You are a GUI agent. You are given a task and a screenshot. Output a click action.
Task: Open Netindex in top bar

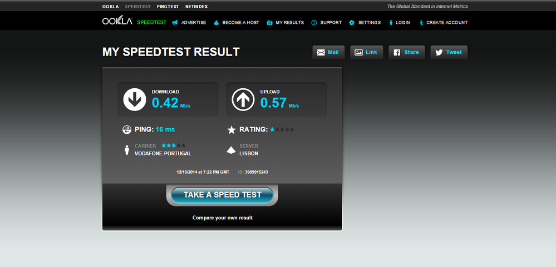click(x=196, y=7)
